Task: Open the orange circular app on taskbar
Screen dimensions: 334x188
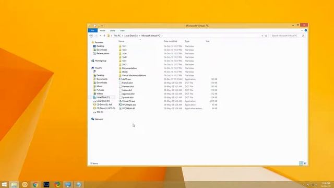Action: (25, 184)
